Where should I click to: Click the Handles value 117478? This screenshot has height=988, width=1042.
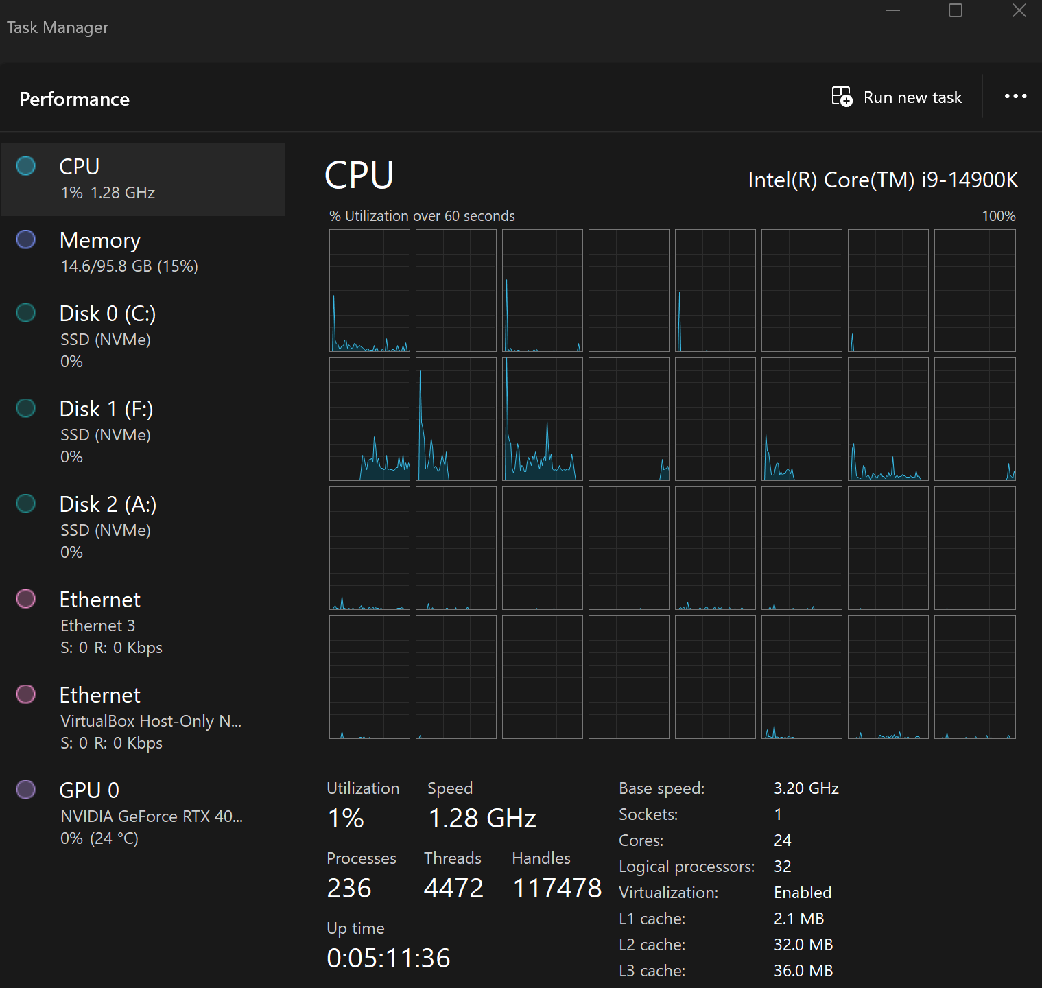(x=557, y=889)
